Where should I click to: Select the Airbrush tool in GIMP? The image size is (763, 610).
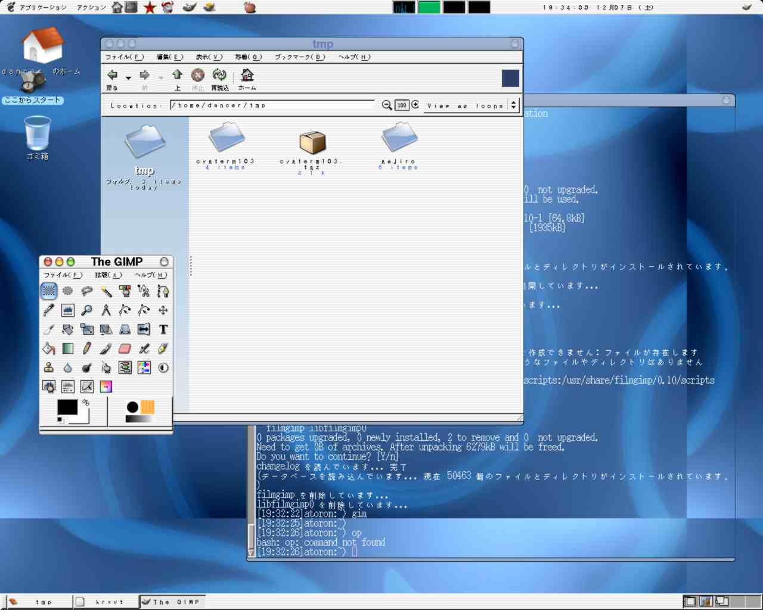144,348
